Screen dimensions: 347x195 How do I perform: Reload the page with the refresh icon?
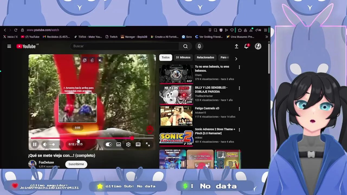tap(16, 30)
